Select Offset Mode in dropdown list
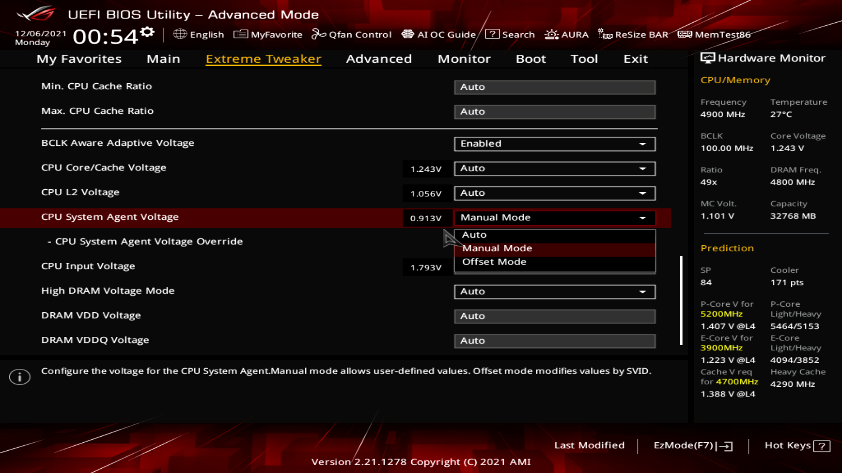The height and width of the screenshot is (473, 842). click(494, 262)
